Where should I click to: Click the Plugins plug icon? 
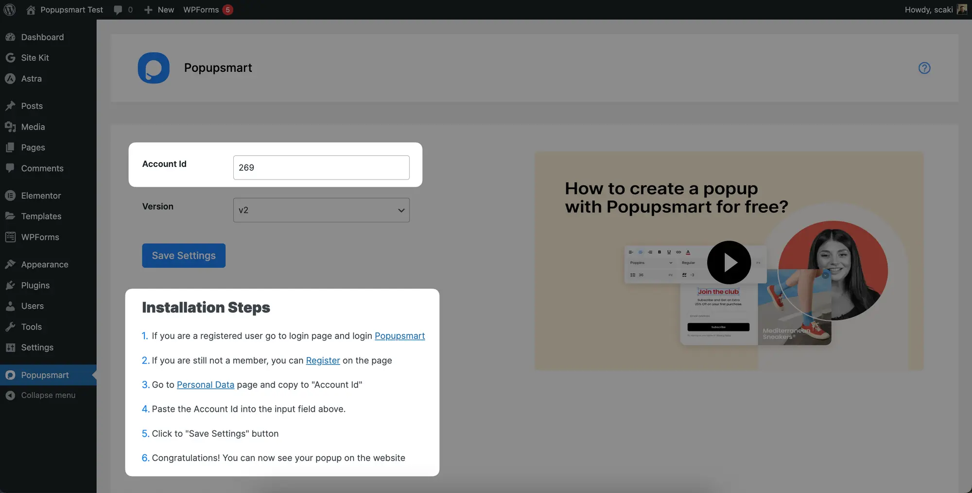10,285
